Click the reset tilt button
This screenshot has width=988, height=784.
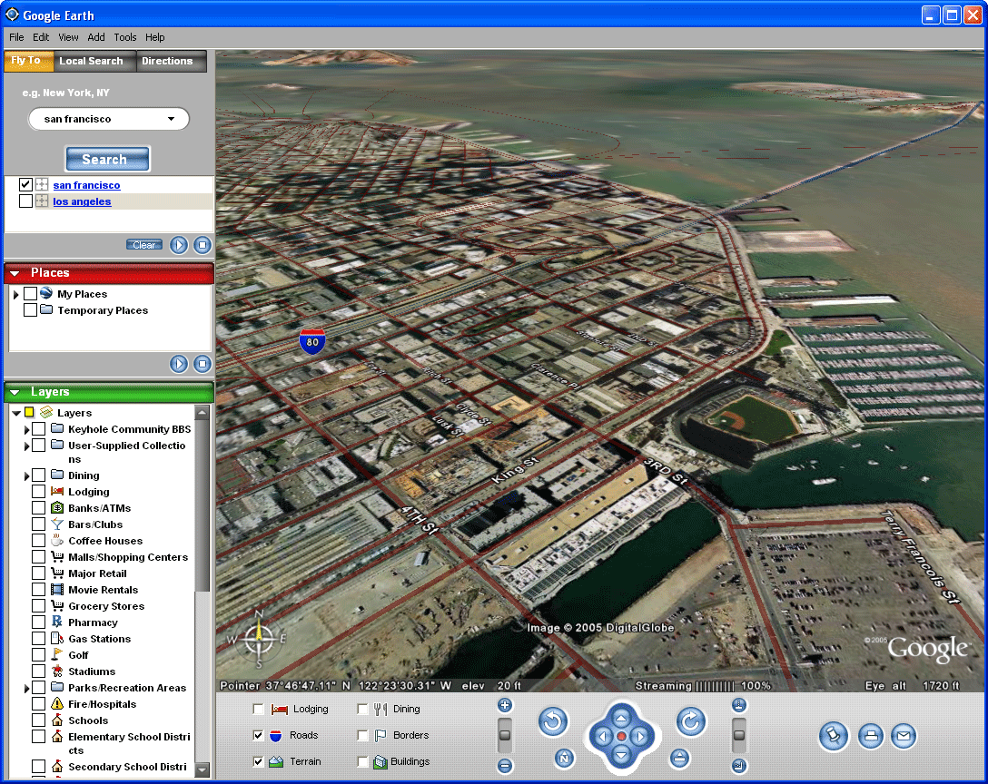click(x=679, y=758)
